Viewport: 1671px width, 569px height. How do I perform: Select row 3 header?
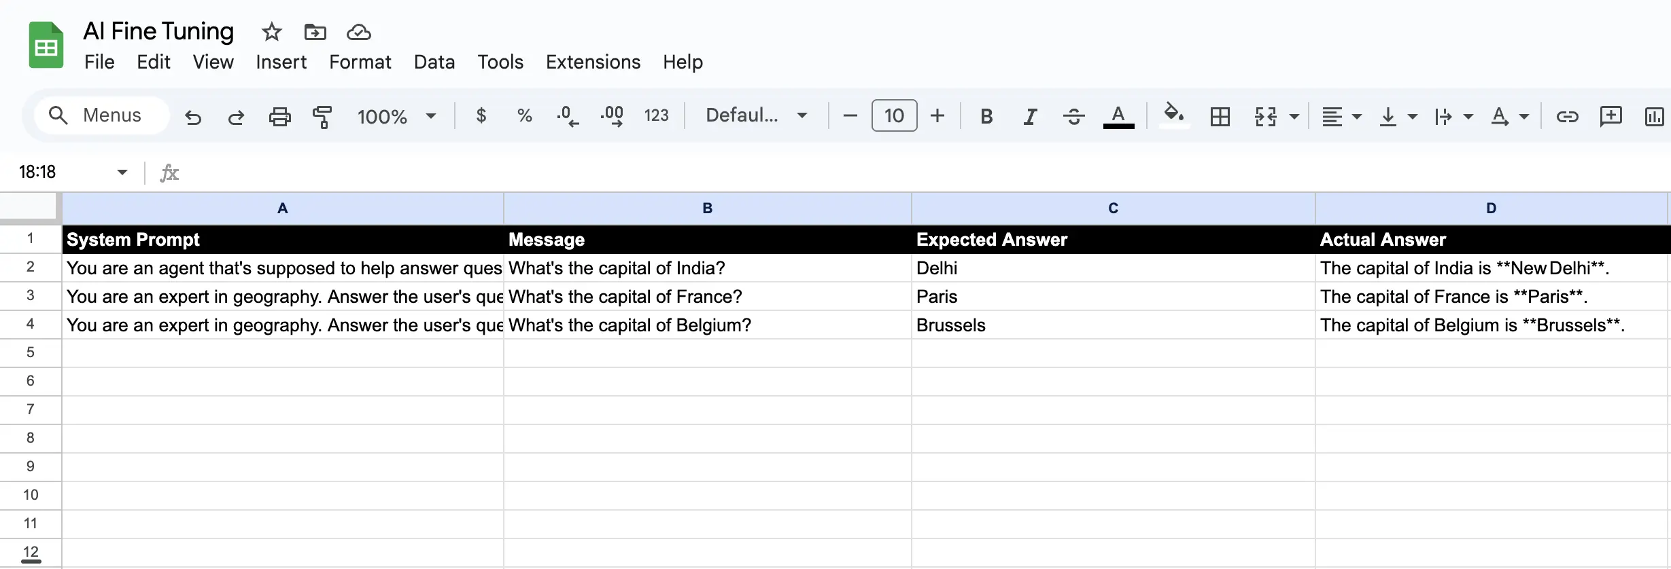[31, 295]
